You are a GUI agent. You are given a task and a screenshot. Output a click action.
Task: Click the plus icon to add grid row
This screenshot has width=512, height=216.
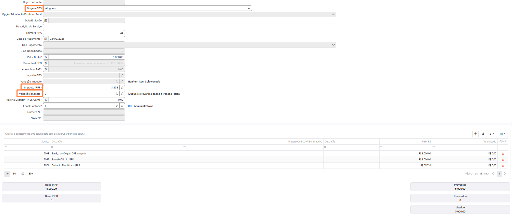point(476,134)
